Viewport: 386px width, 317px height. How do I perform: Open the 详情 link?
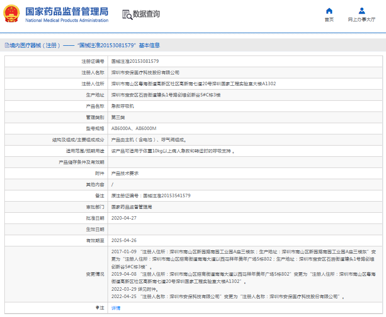coord(116,308)
